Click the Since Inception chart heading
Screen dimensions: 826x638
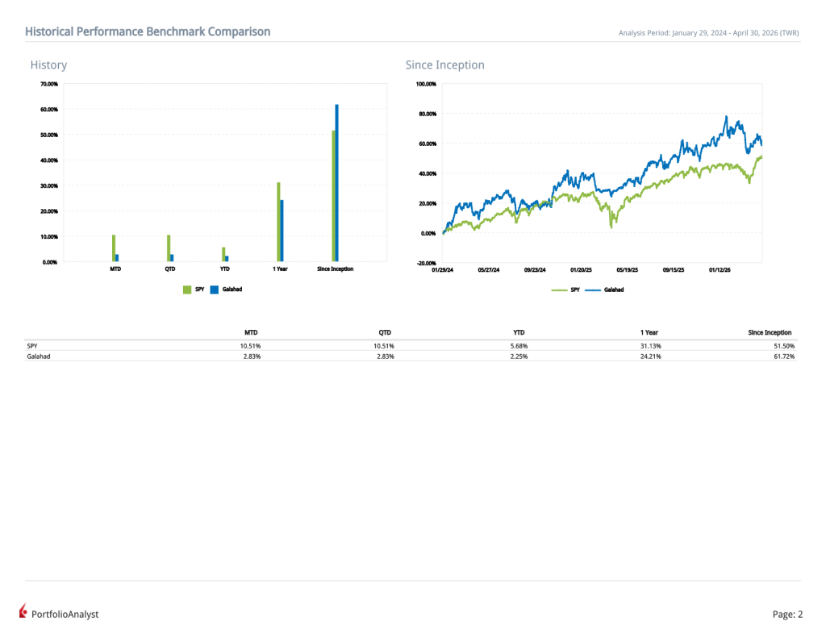[x=444, y=65]
